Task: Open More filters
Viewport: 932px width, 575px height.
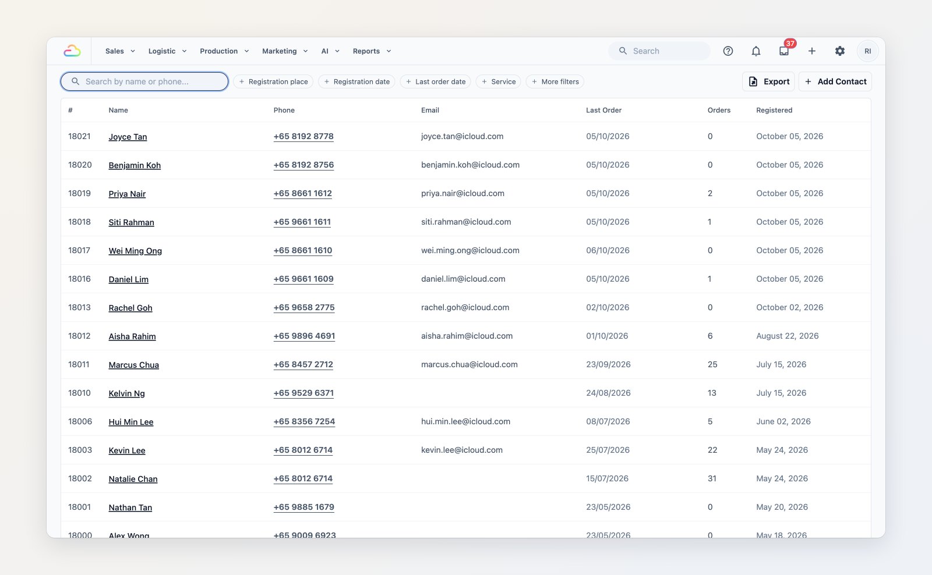Action: pyautogui.click(x=555, y=82)
